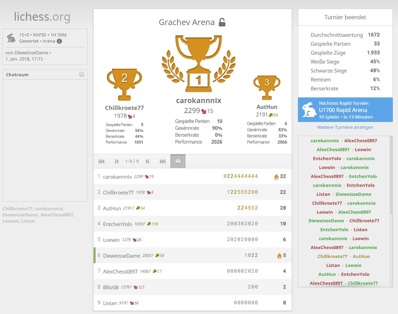Open AuthHun podium profile
This screenshot has width=398, height=314.
point(267,107)
